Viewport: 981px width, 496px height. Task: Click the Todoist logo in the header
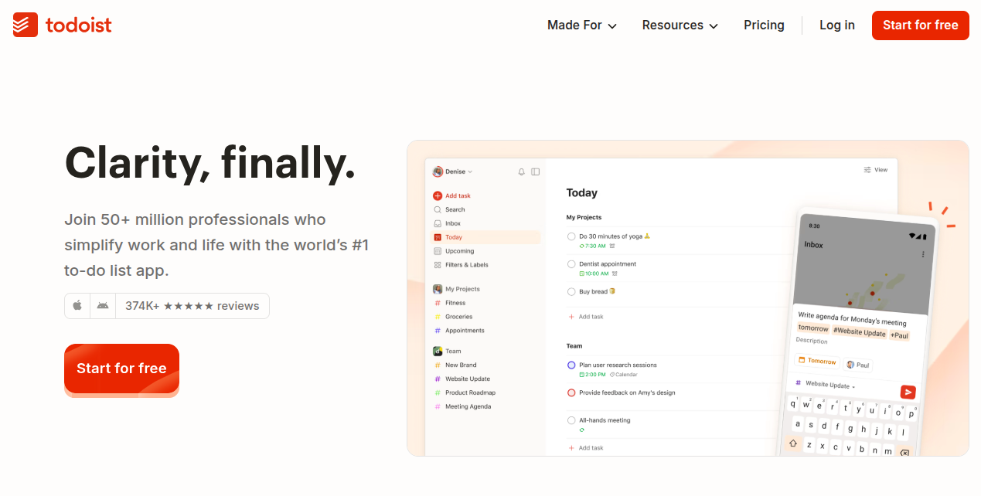[62, 25]
